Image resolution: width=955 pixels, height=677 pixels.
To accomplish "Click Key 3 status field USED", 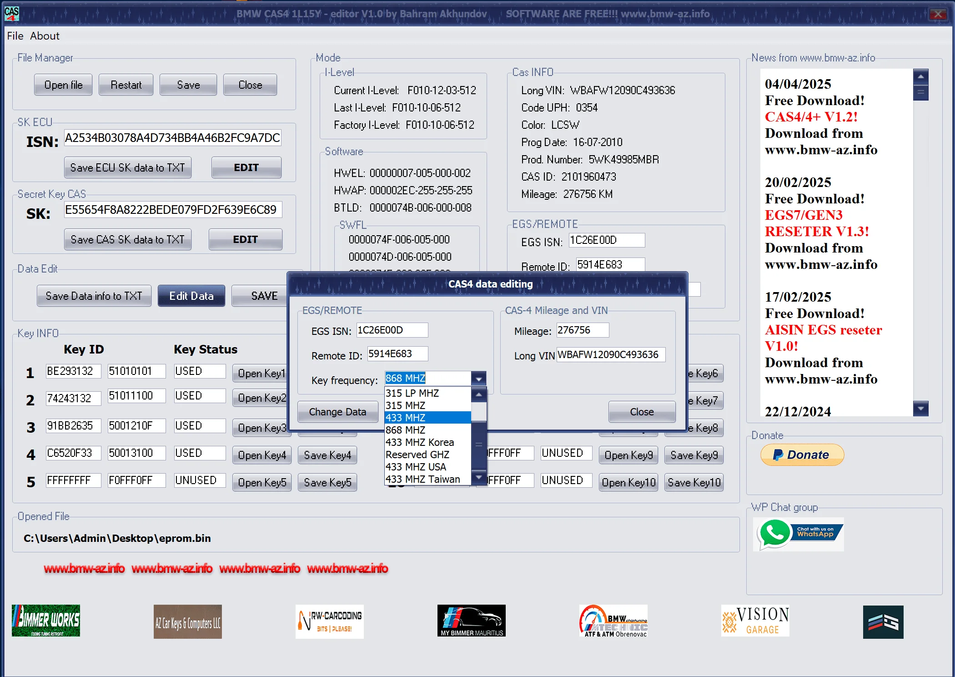I will (200, 426).
